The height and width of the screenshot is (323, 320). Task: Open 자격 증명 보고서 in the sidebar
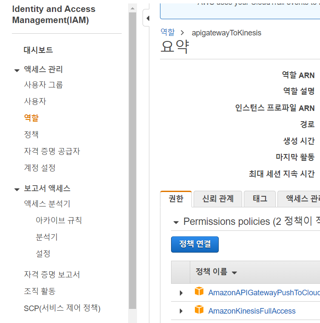click(52, 274)
